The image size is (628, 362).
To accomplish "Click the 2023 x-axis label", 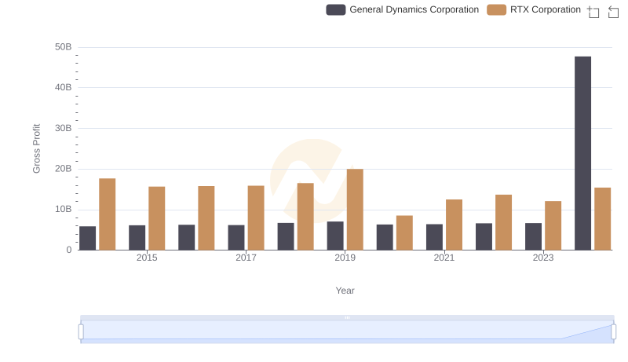I will tap(543, 258).
